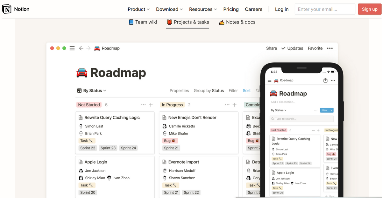Click Share in the Roadmap window
The width and height of the screenshot is (382, 198).
pos(272,48)
